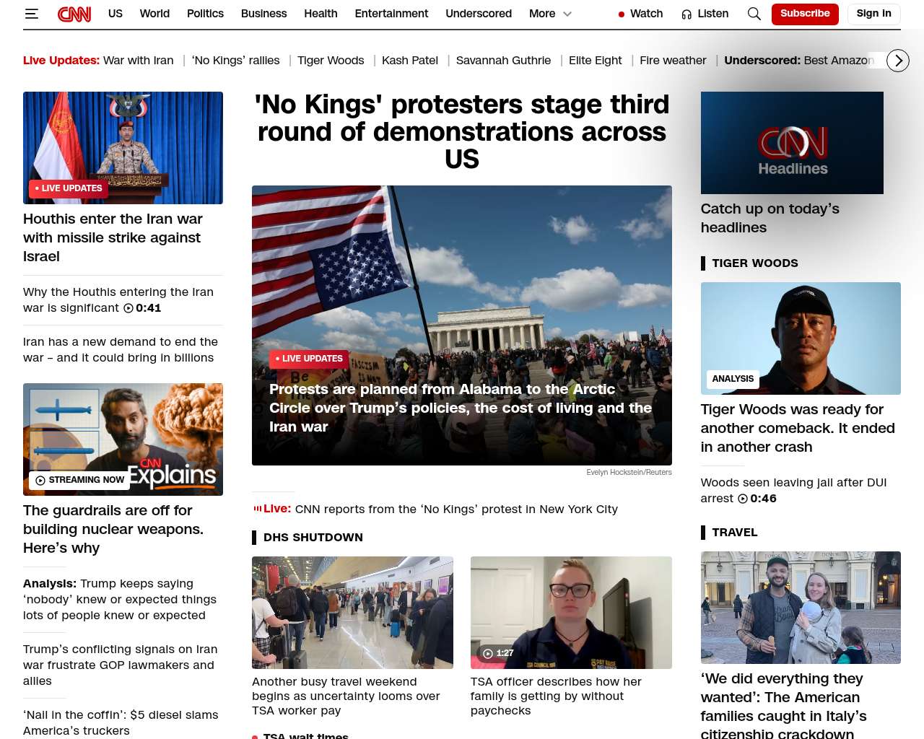Open the World section

154,14
